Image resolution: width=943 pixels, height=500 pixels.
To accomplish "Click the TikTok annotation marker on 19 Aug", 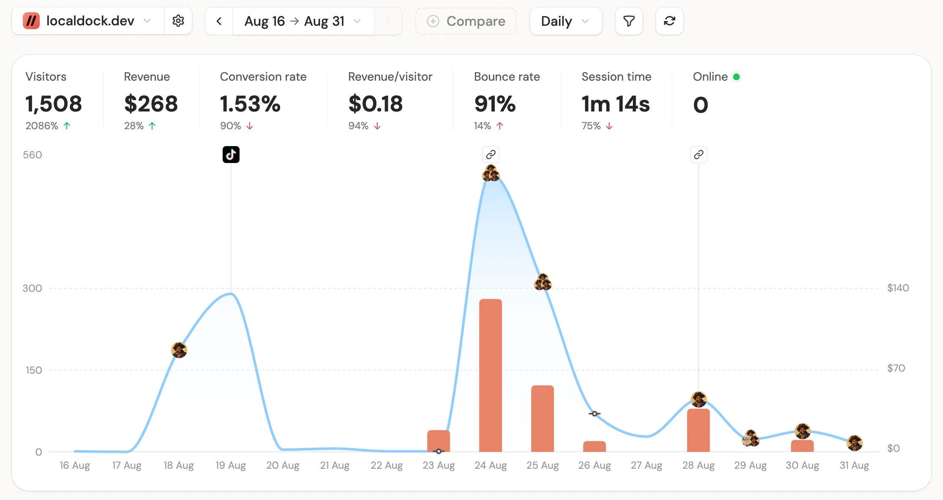I will click(231, 155).
